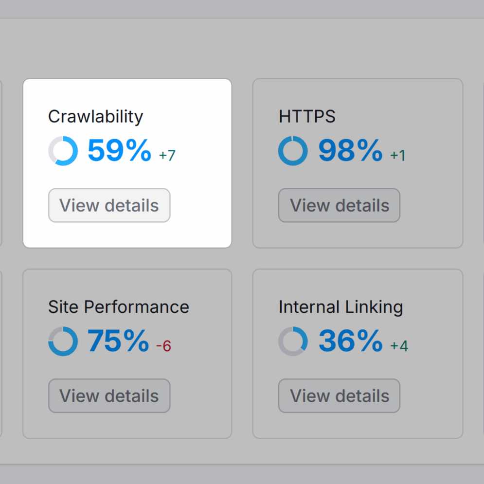Open View details under HTTPS

click(339, 205)
